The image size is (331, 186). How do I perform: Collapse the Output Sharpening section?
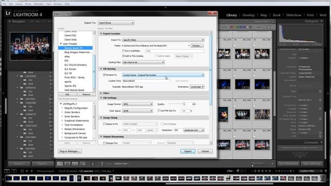click(x=101, y=136)
